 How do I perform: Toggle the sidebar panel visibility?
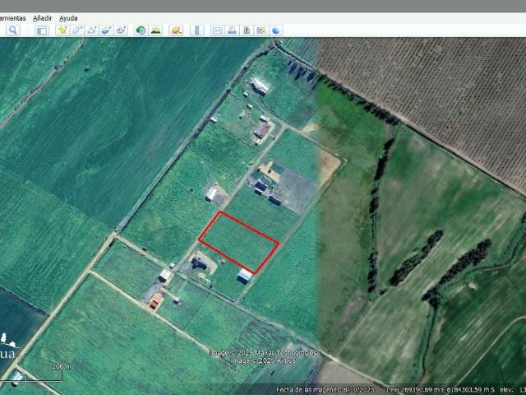[x=42, y=30]
